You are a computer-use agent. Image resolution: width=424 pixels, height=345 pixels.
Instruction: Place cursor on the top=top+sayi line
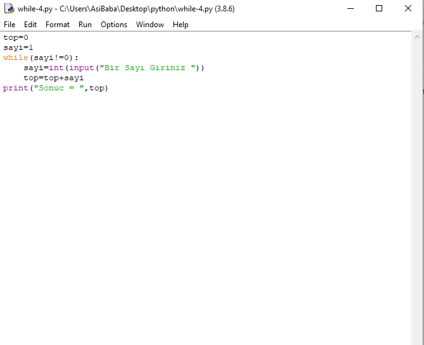[x=54, y=78]
